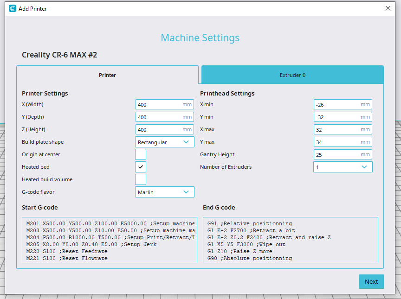The width and height of the screenshot is (401, 299).
Task: Click the 'M221 S100 ;Reset Flowrate' line
Action: pyautogui.click(x=67, y=258)
